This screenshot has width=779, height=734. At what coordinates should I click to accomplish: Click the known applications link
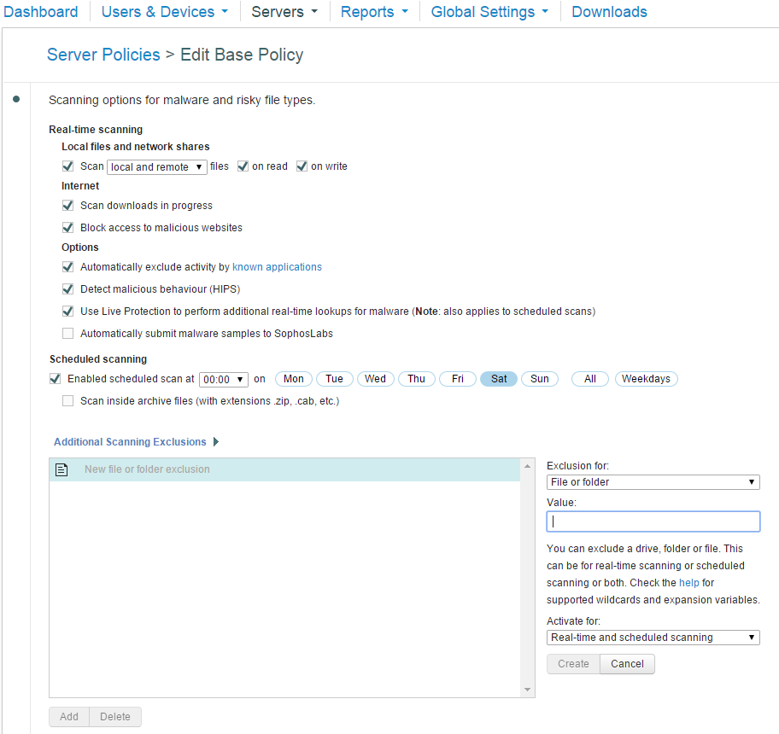pos(277,267)
